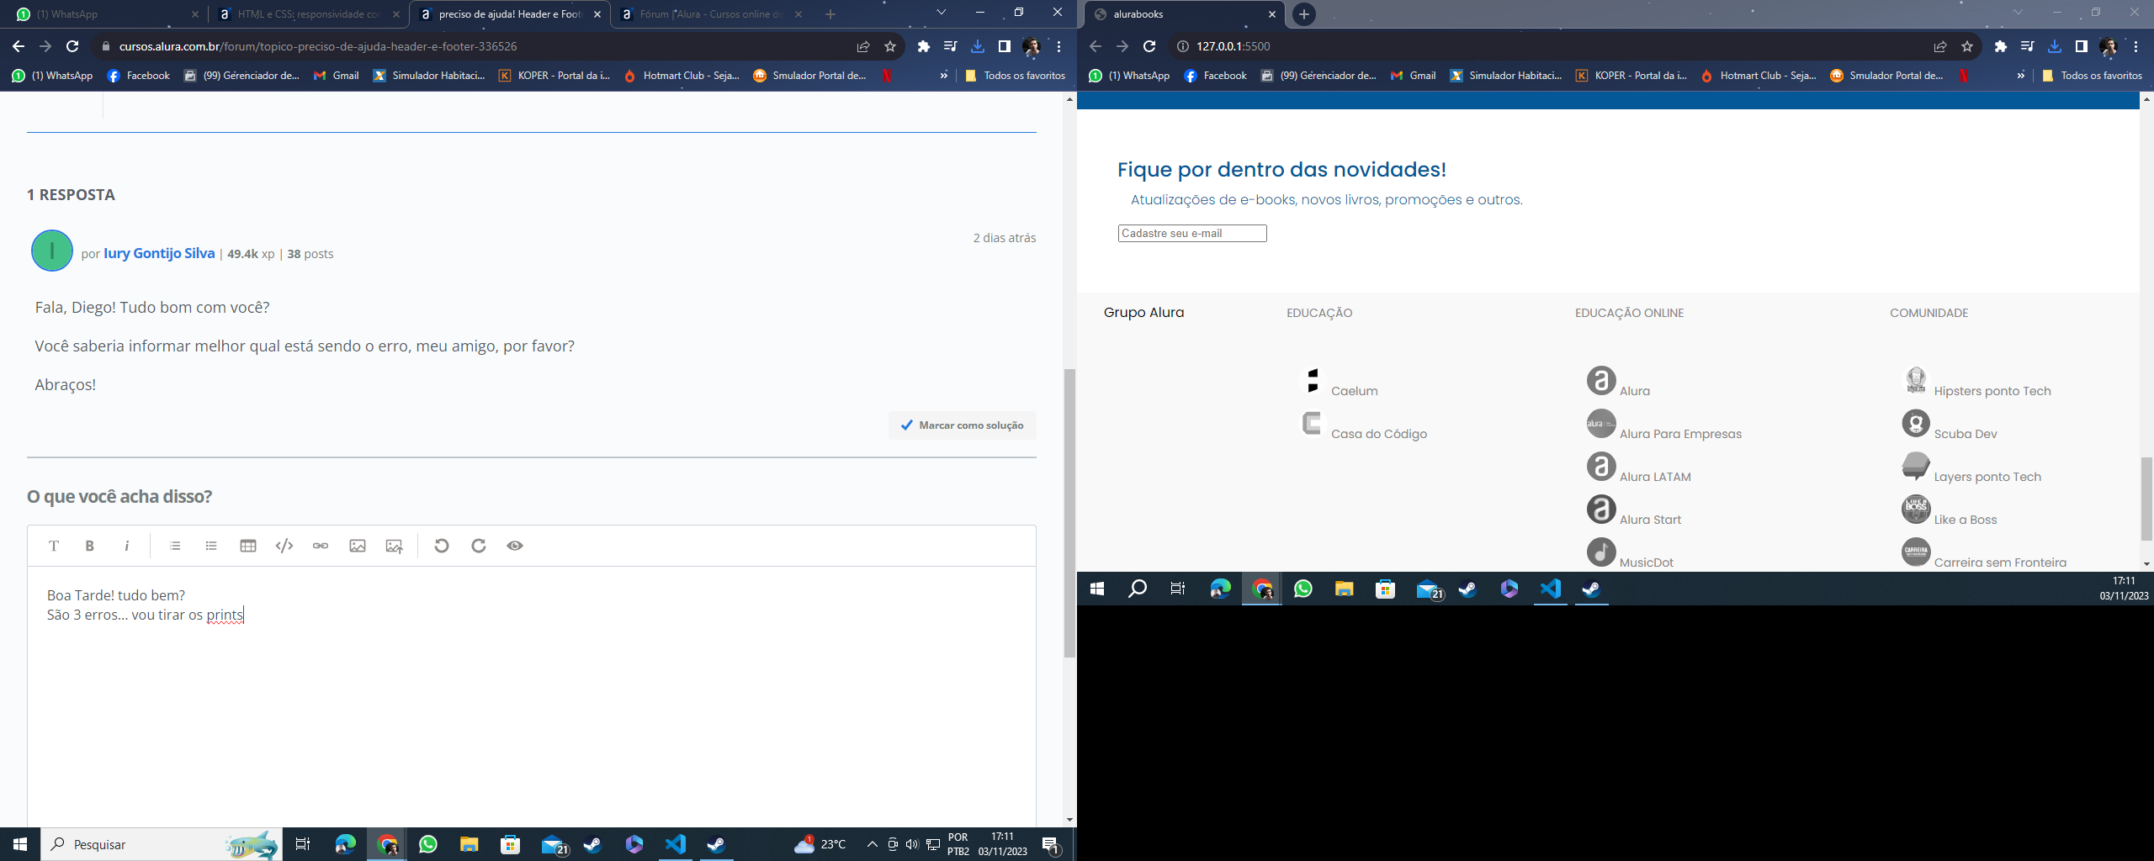This screenshot has height=861, width=2154.
Task: Share the forum page from address bar
Action: click(x=863, y=46)
